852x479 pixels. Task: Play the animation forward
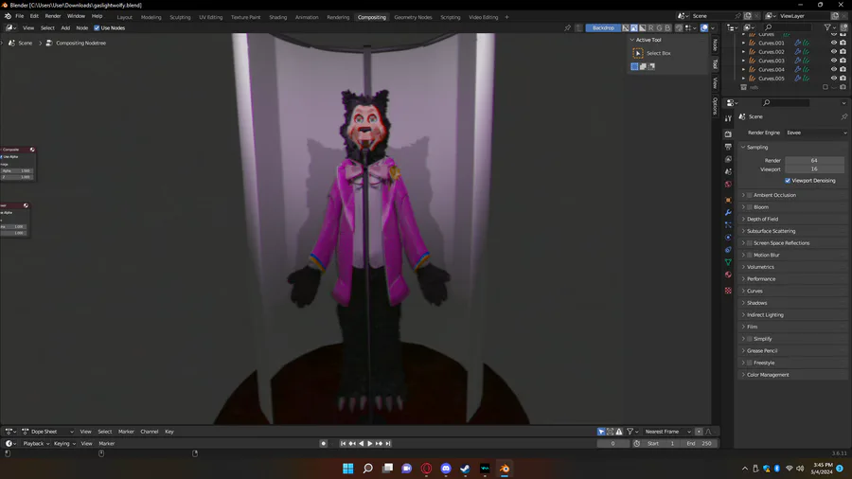[x=370, y=443]
